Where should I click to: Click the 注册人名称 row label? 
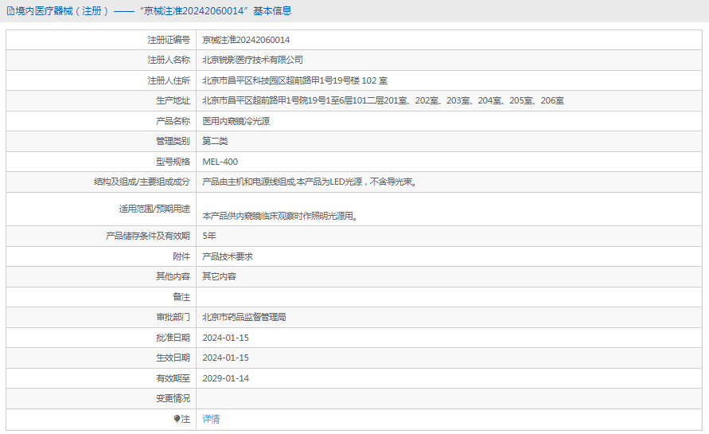pos(169,60)
